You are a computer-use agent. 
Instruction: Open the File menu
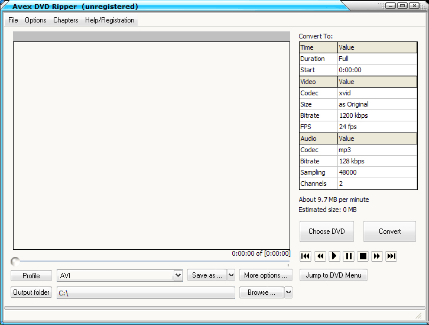click(x=13, y=20)
